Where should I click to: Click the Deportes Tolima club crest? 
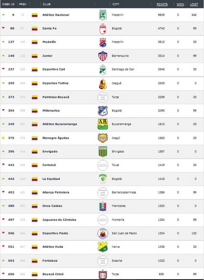[x=103, y=83]
